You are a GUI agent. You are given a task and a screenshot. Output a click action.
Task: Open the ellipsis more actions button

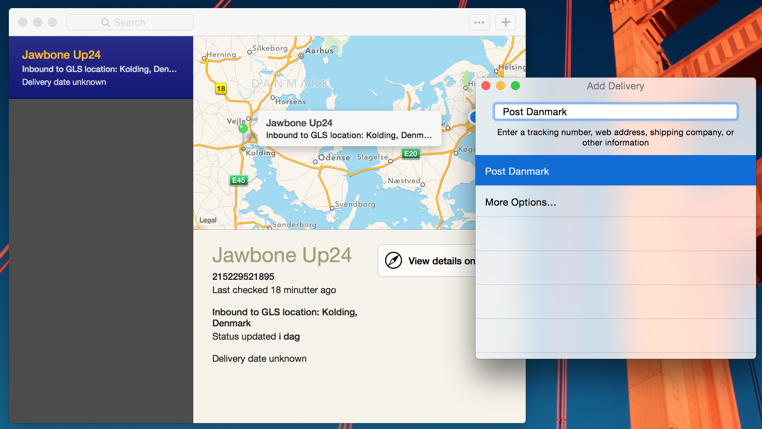(479, 22)
